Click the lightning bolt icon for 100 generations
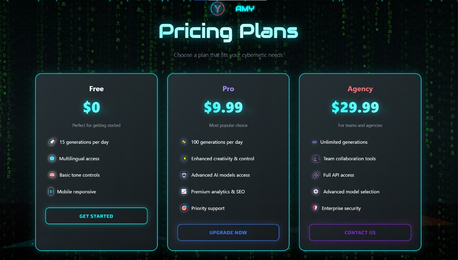 pyautogui.click(x=184, y=142)
